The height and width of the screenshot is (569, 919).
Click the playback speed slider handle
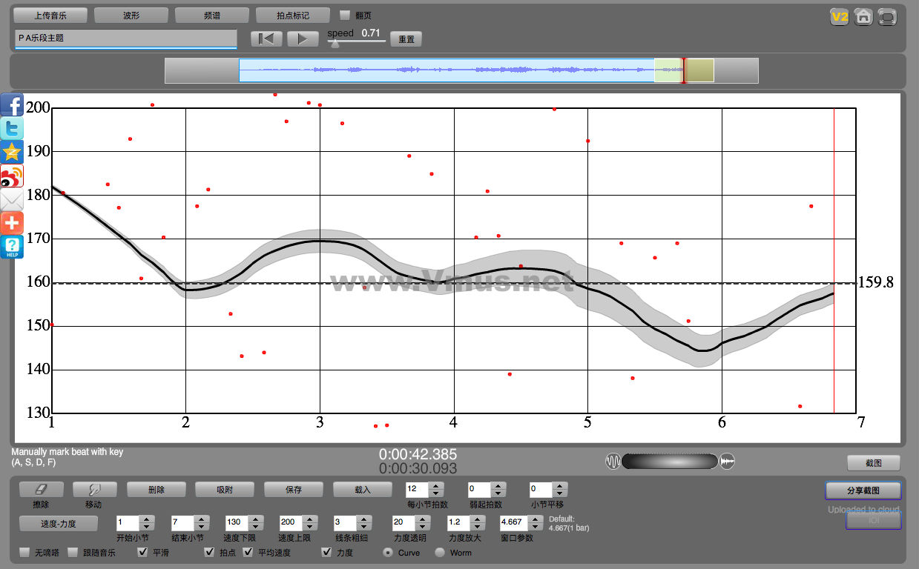pos(335,43)
